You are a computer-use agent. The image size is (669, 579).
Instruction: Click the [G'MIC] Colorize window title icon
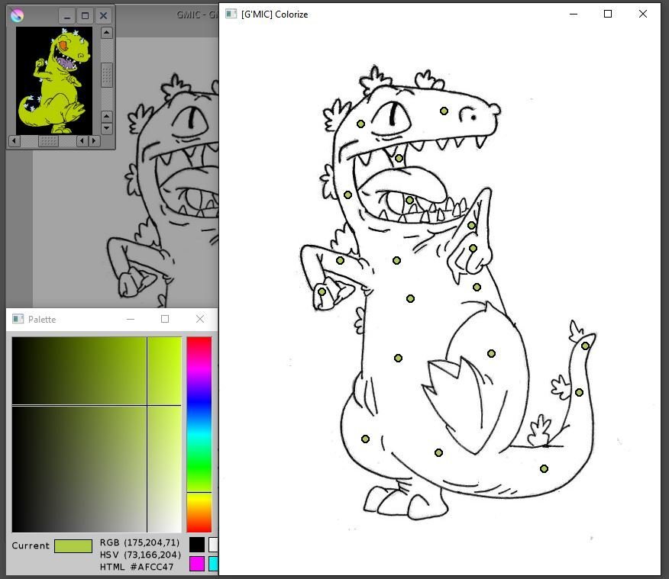(x=231, y=14)
